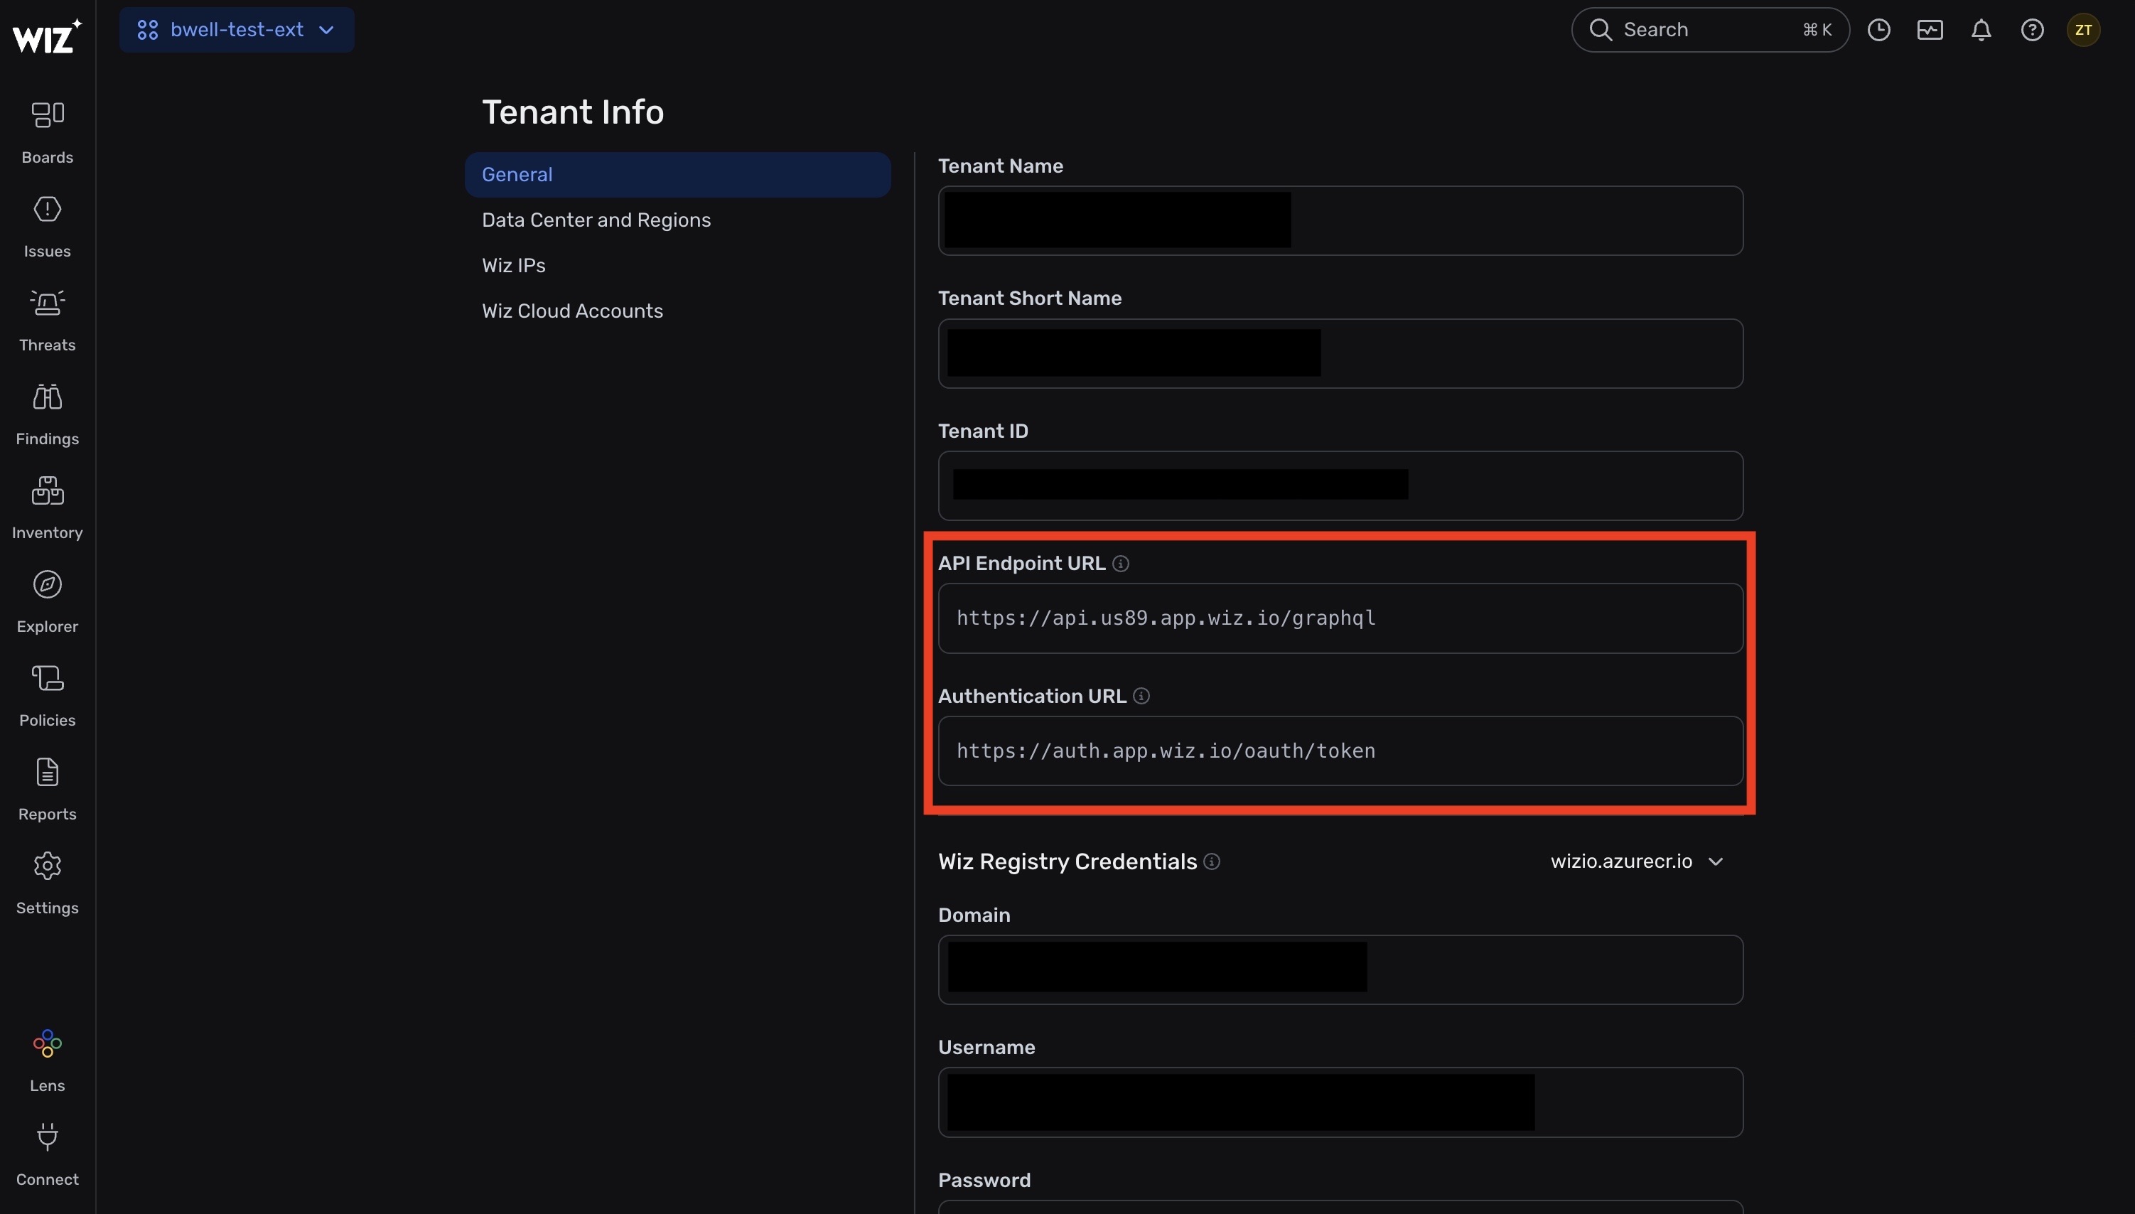Open the Connect integrations page
Screen dimensions: 2135x1214
tap(48, 1155)
